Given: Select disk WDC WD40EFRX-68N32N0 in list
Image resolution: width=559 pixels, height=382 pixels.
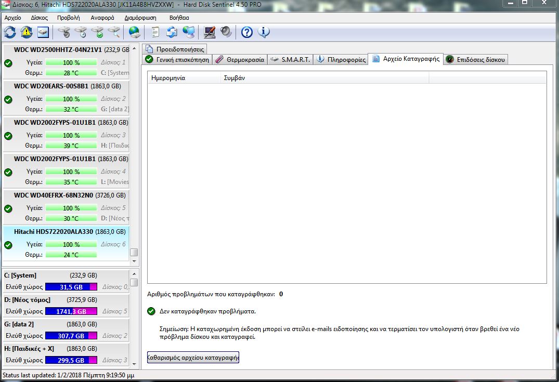Looking at the screenshot, I should point(66,206).
